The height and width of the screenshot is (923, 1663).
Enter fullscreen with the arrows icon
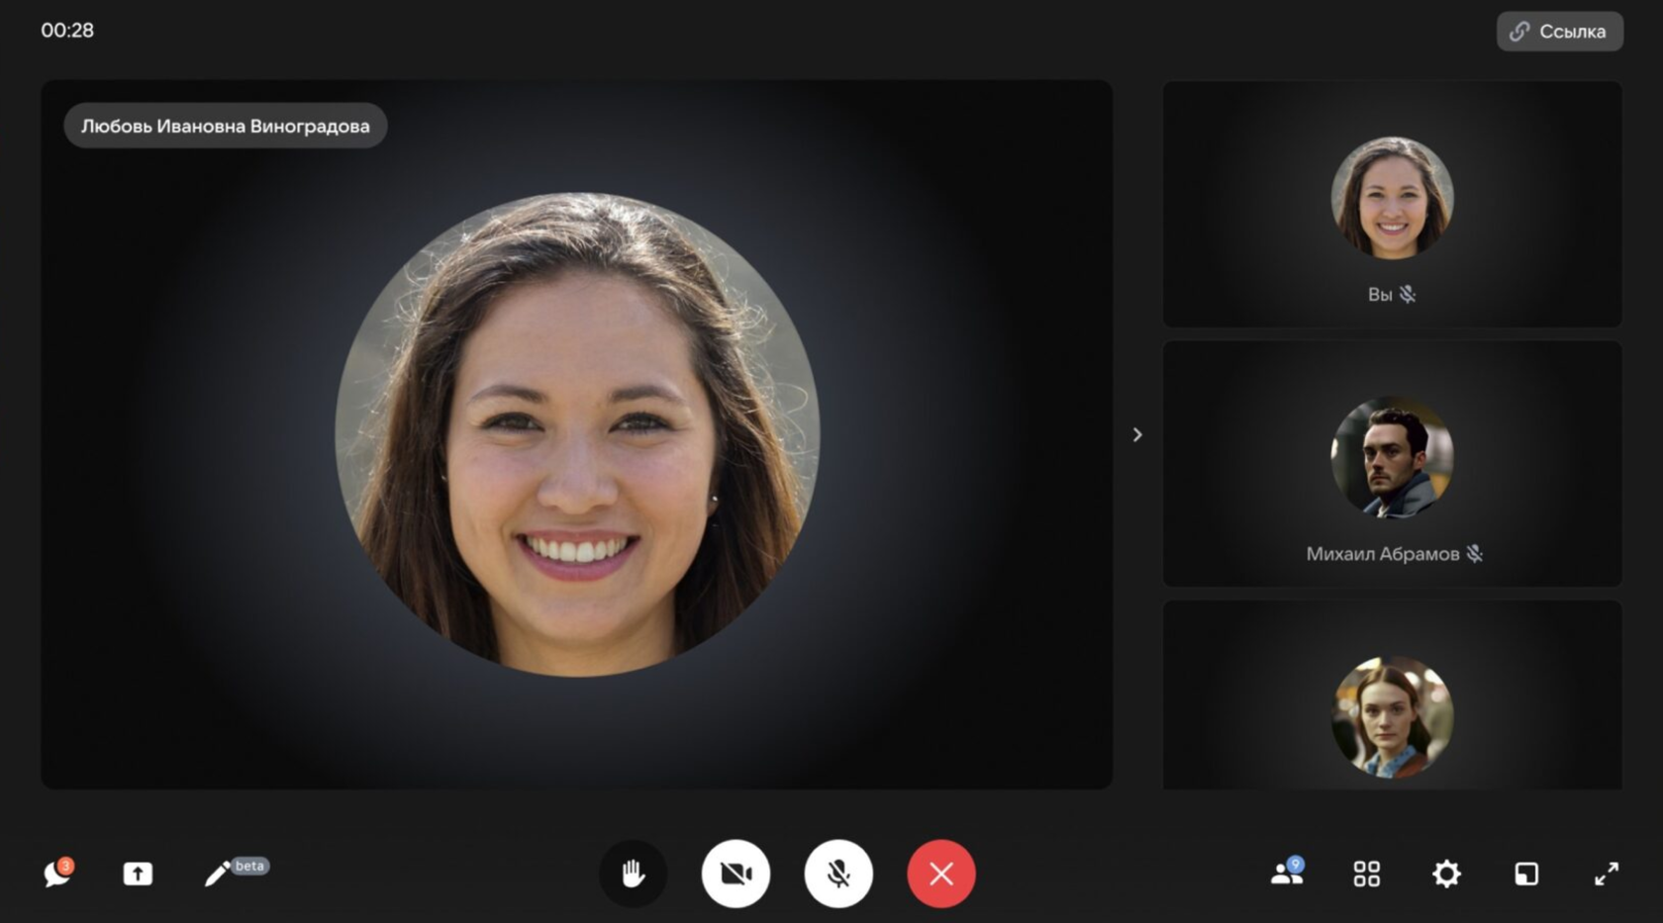pos(1607,874)
